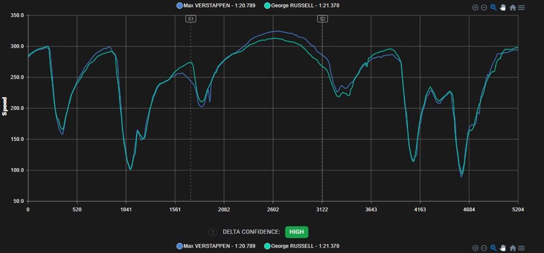544x253 pixels.
Task: Click the 250.0 y-axis value
Action: click(17, 77)
